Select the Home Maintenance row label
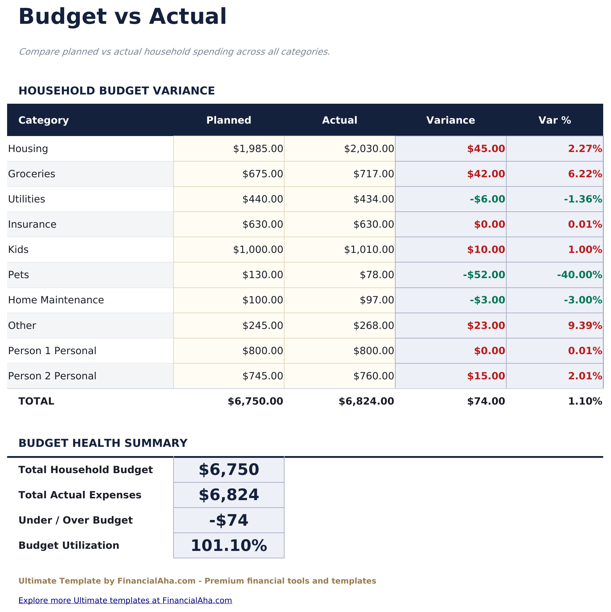The height and width of the screenshot is (612, 611). (x=56, y=300)
